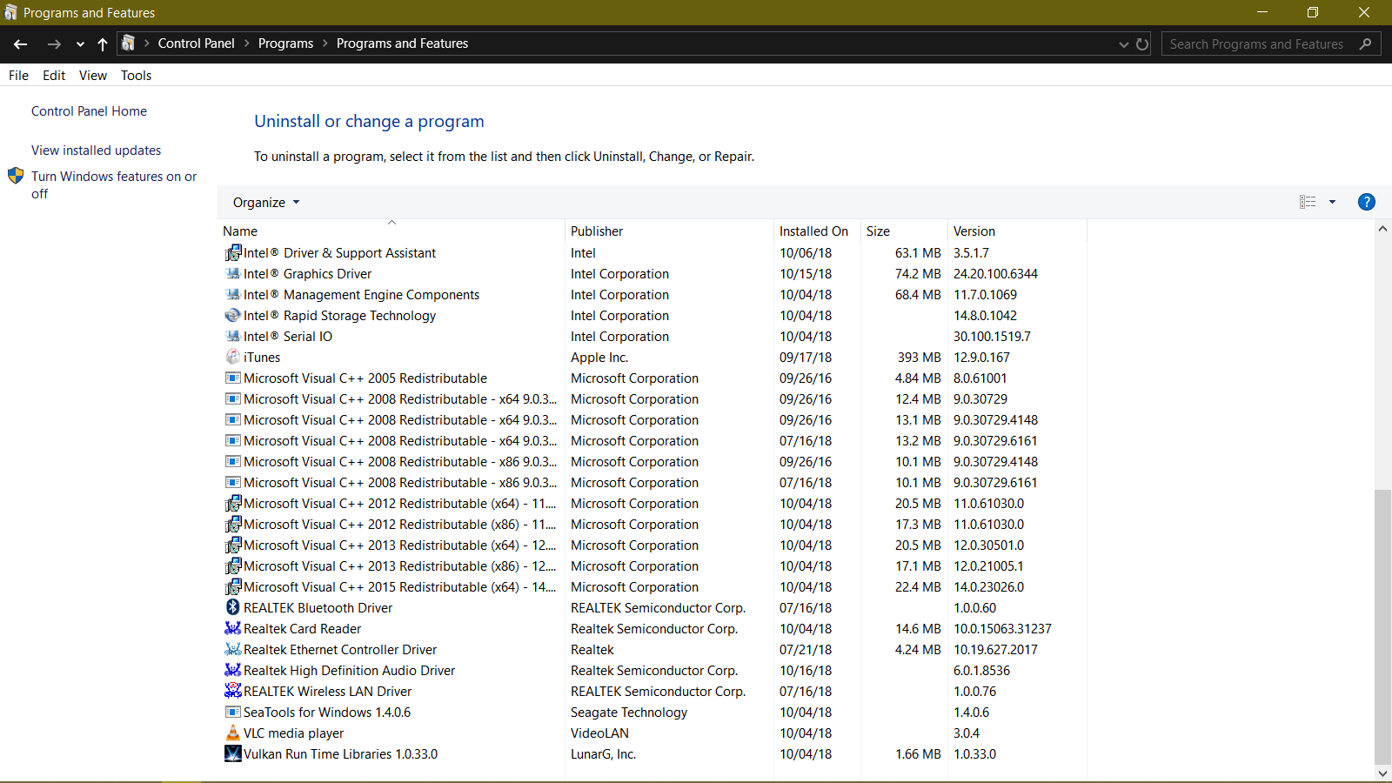Click the VLC media player cone icon
The image size is (1392, 783).
point(233,733)
